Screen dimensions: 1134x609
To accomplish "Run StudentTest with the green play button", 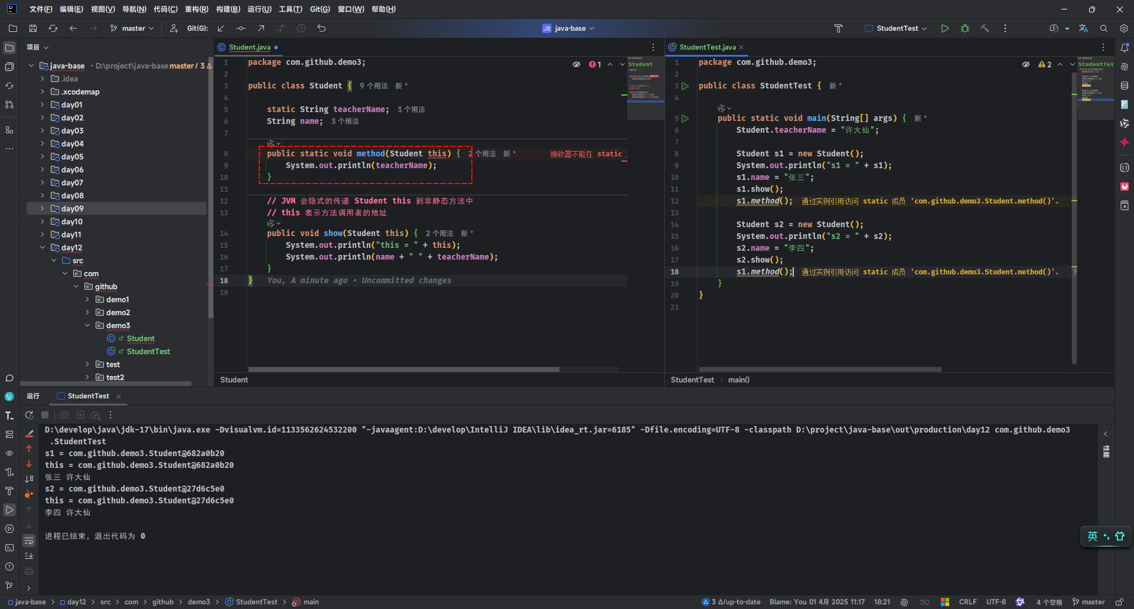I will [x=945, y=28].
